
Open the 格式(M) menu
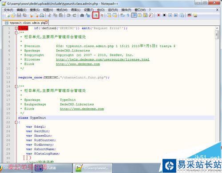(62, 10)
